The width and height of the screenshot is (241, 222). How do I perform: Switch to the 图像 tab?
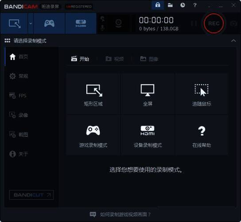click(149, 59)
